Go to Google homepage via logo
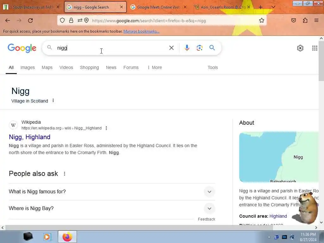 pos(22,48)
